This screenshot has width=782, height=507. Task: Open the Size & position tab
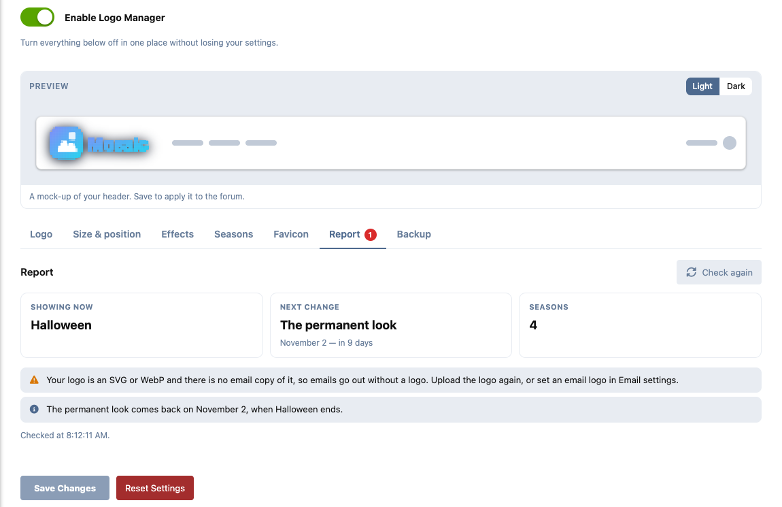point(107,235)
